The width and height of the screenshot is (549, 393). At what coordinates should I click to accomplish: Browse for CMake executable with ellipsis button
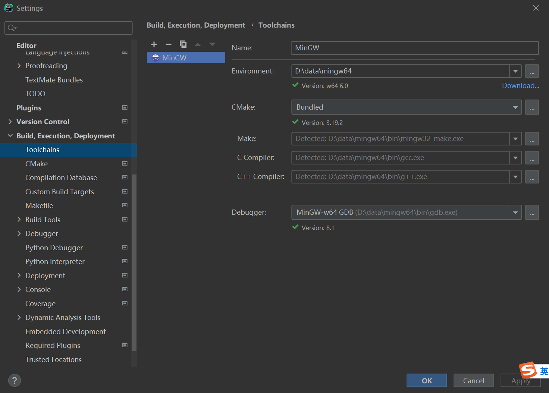click(532, 107)
